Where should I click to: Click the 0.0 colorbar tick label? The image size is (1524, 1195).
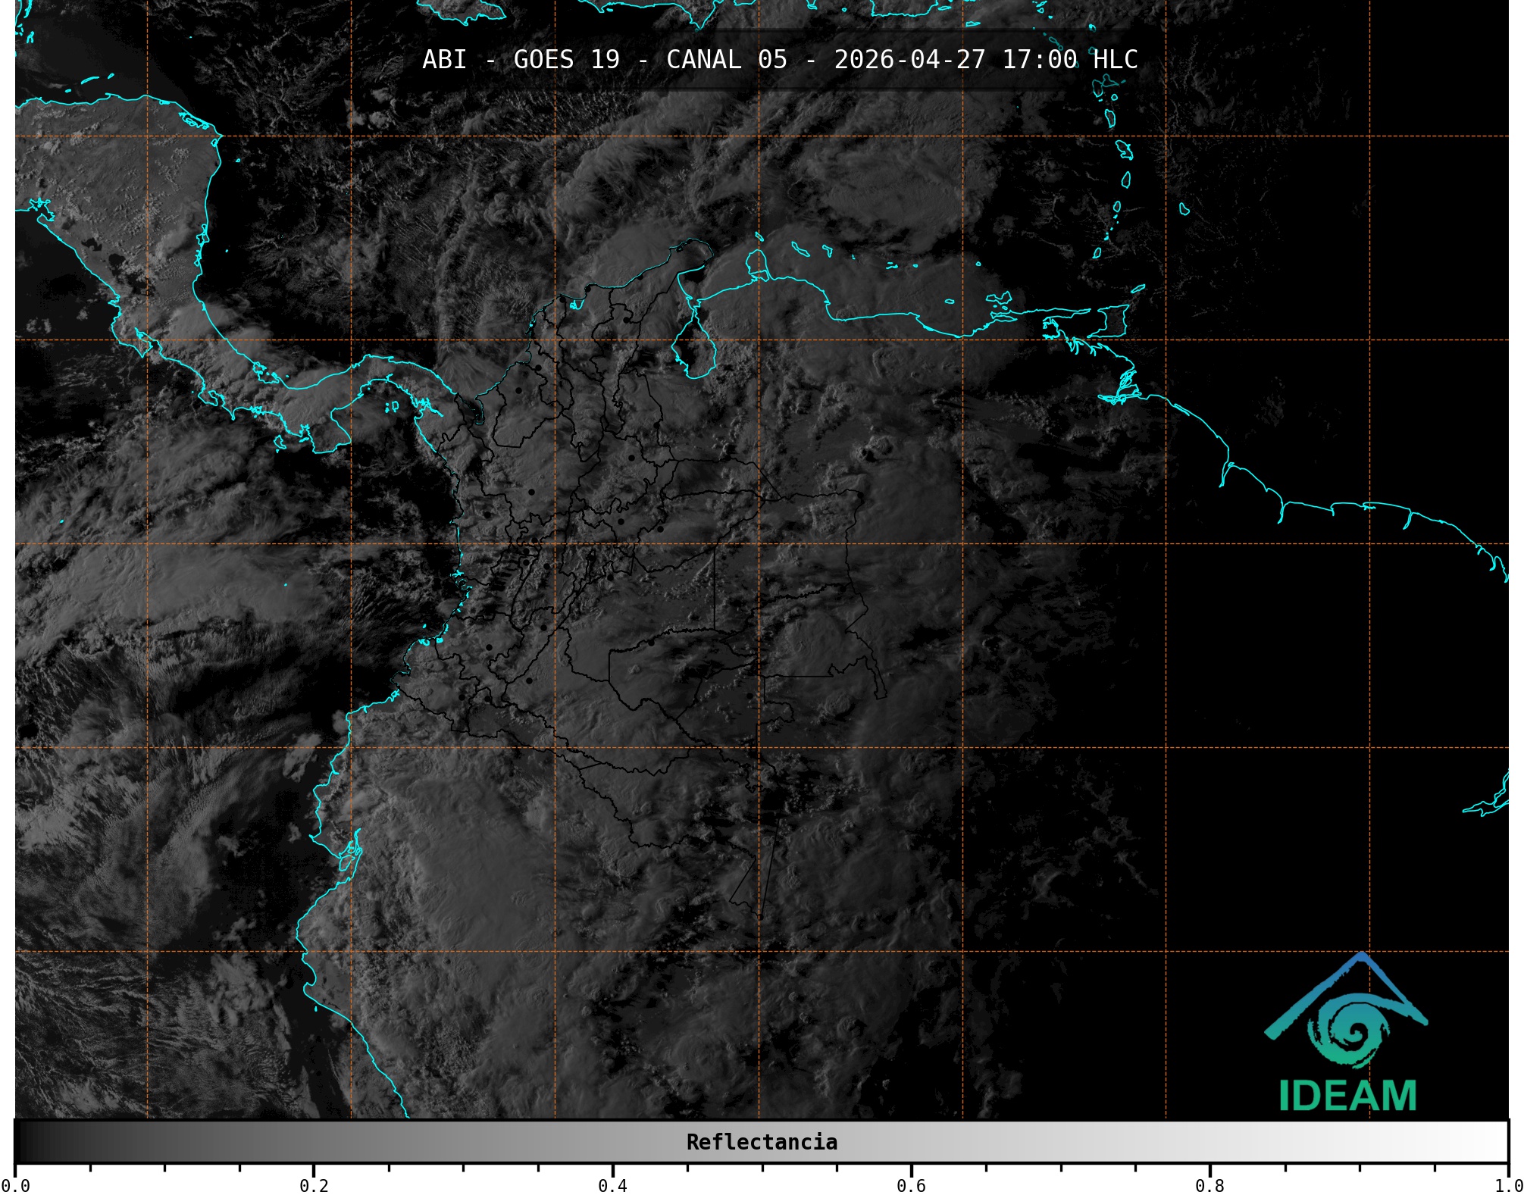(15, 1185)
